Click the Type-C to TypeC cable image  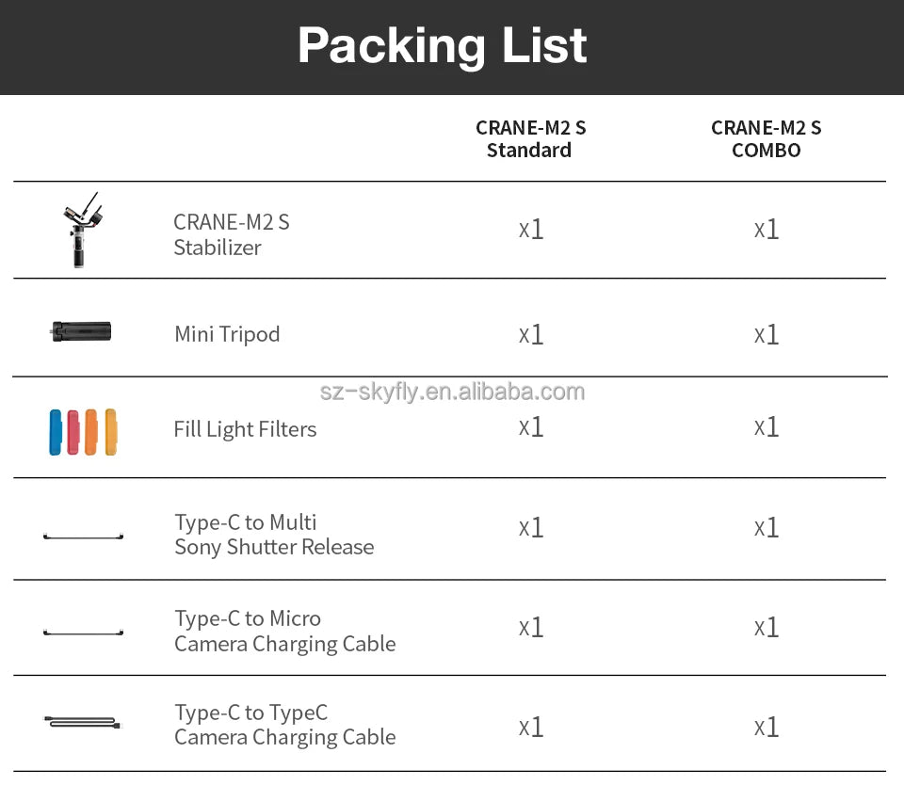(x=83, y=723)
